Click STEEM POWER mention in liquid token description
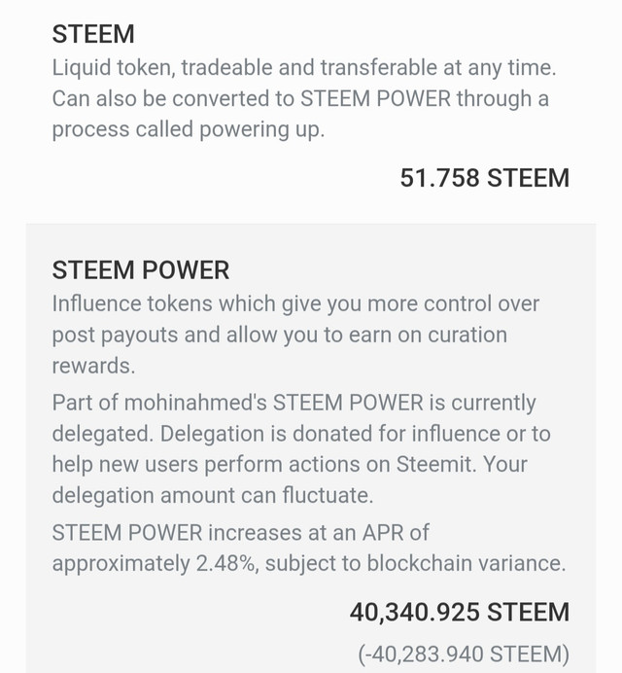 coord(375,99)
